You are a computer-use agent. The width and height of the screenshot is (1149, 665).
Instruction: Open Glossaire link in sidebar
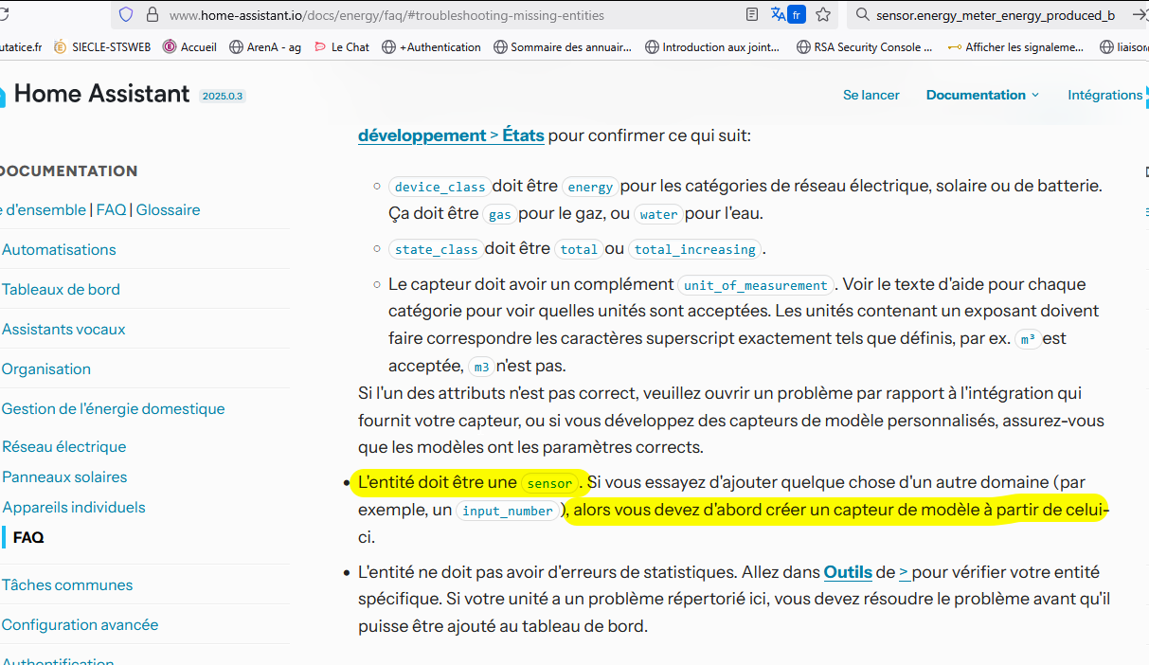point(168,210)
